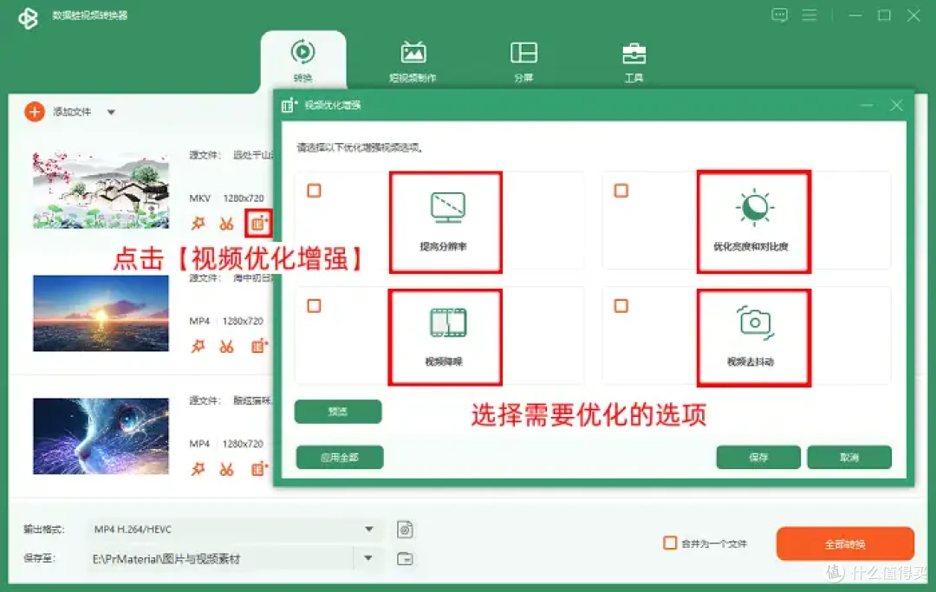The width and height of the screenshot is (936, 592).
Task: Open video enhance icon in MKV row
Action: coord(258,224)
